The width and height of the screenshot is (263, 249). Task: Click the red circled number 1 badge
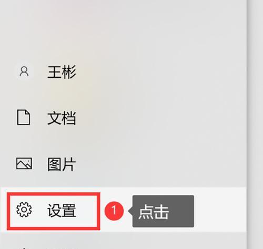tap(114, 211)
